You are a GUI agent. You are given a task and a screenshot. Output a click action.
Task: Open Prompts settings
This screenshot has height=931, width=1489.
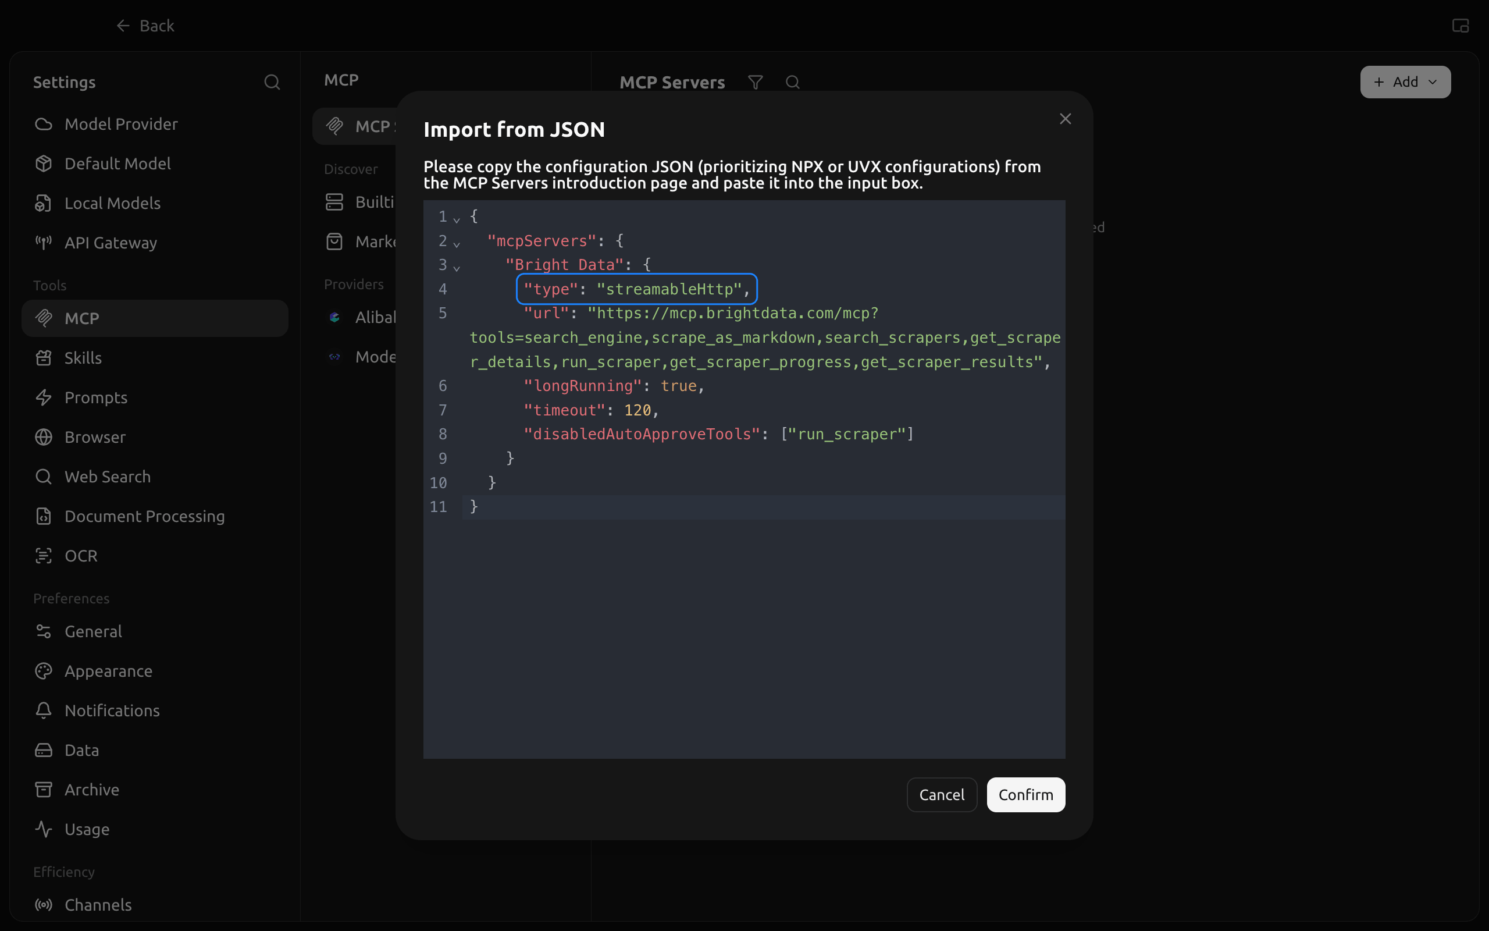click(x=155, y=397)
